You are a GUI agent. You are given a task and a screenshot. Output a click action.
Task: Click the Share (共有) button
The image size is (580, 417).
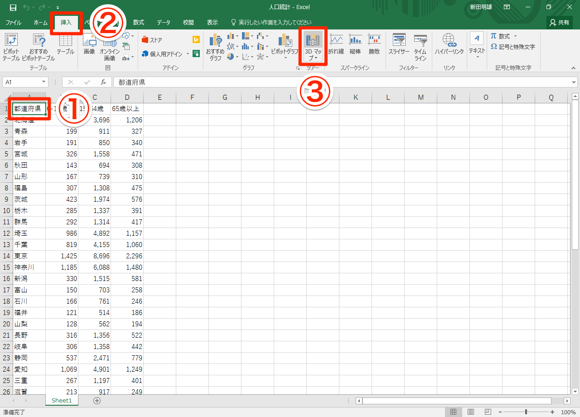click(x=560, y=22)
